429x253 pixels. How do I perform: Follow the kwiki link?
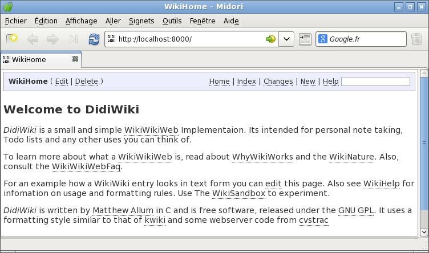tap(155, 220)
